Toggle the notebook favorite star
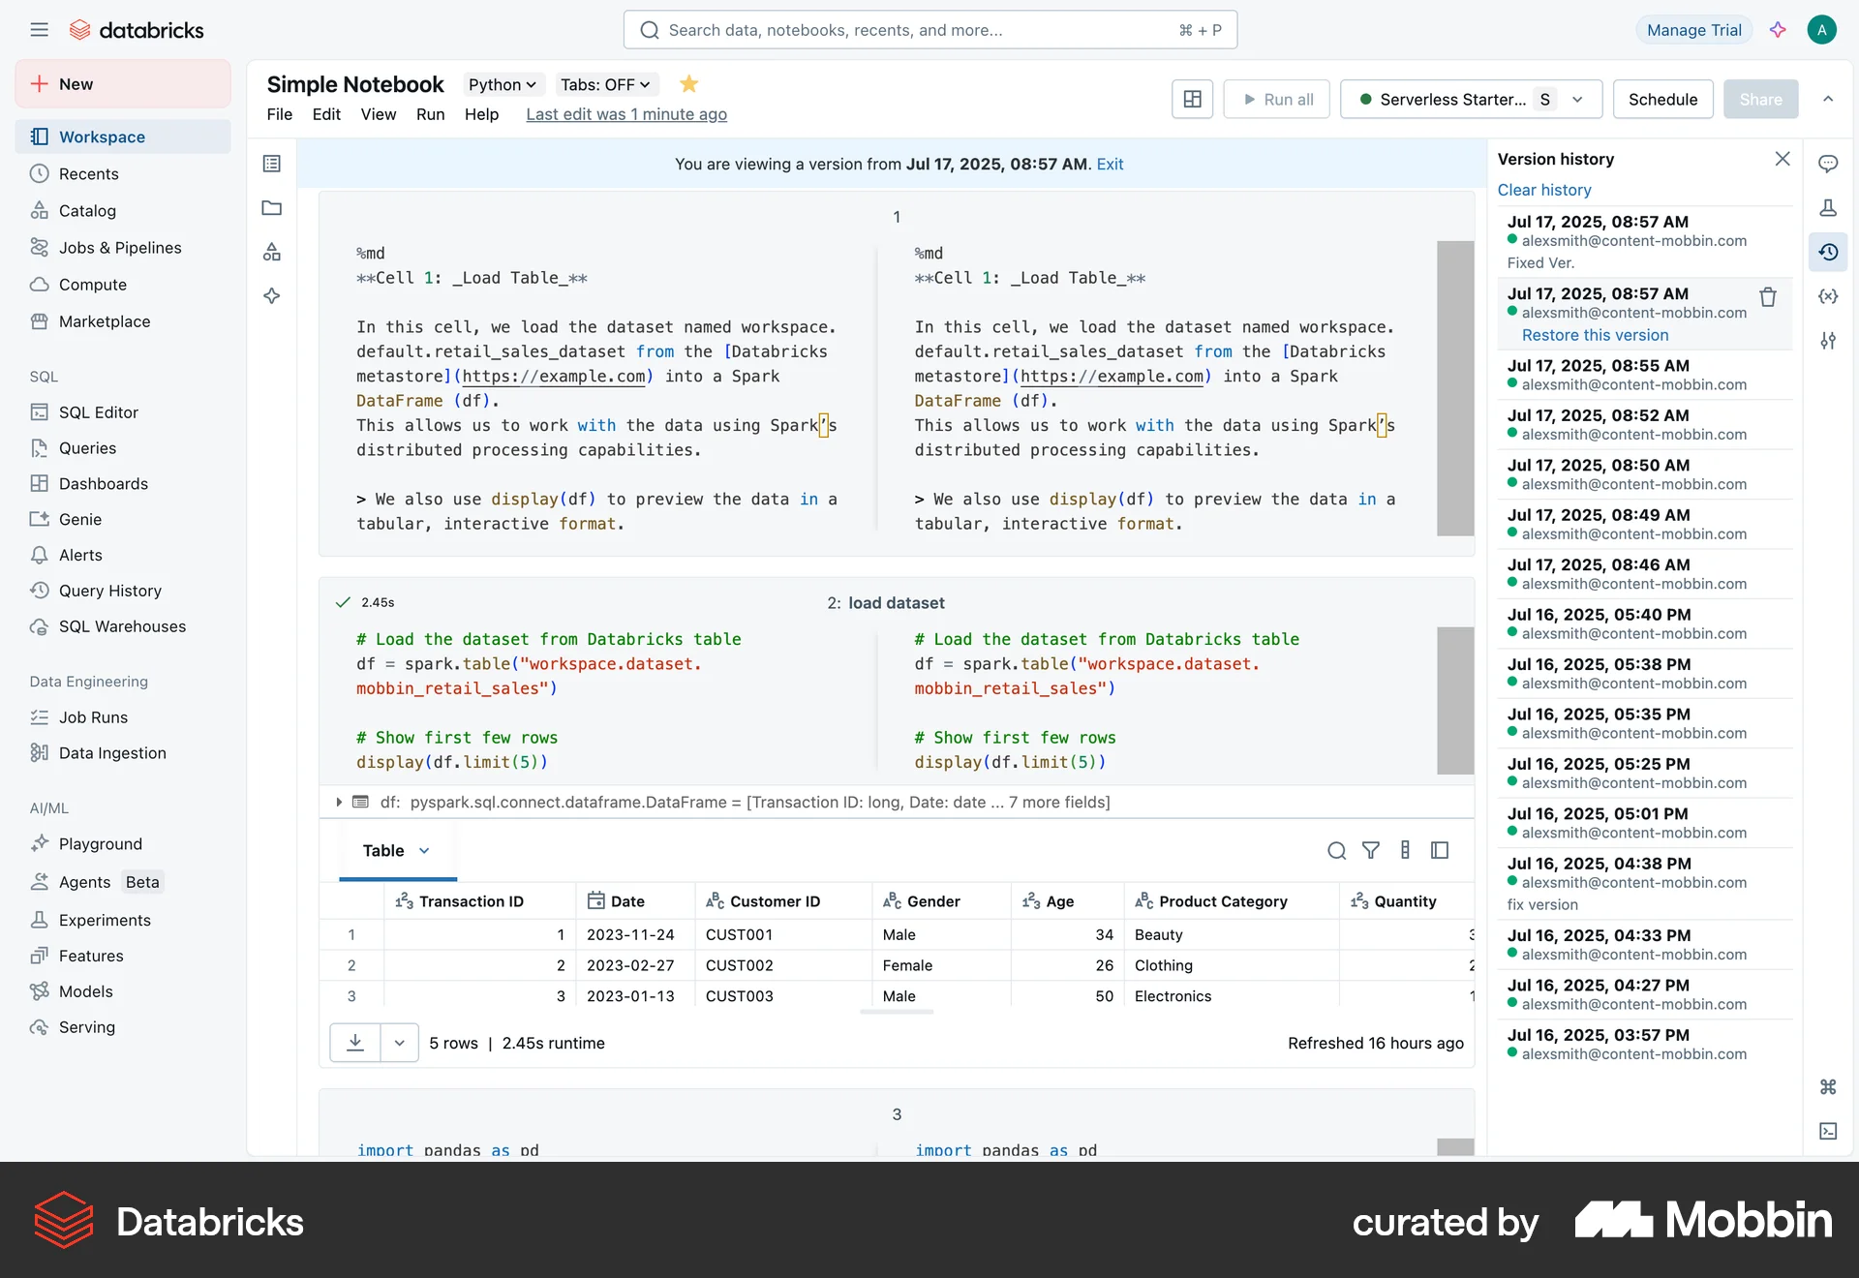The image size is (1859, 1278). click(x=687, y=84)
